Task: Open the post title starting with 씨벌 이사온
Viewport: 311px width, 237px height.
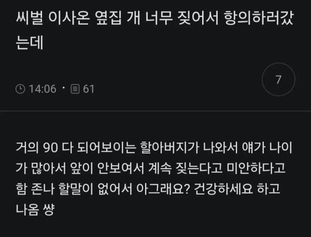Action: [154, 30]
